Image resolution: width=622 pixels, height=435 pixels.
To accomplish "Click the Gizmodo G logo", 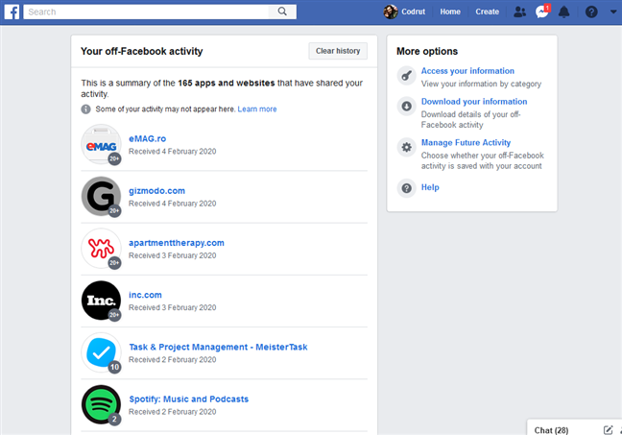I will pyautogui.click(x=101, y=197).
